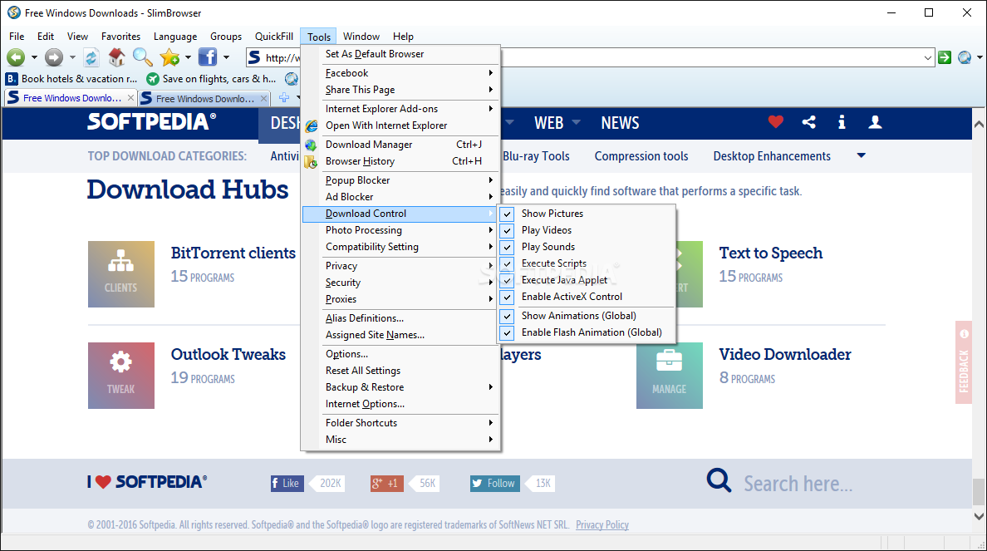Image resolution: width=987 pixels, height=551 pixels.
Task: Click the user account icon in Softpedia header
Action: click(875, 122)
